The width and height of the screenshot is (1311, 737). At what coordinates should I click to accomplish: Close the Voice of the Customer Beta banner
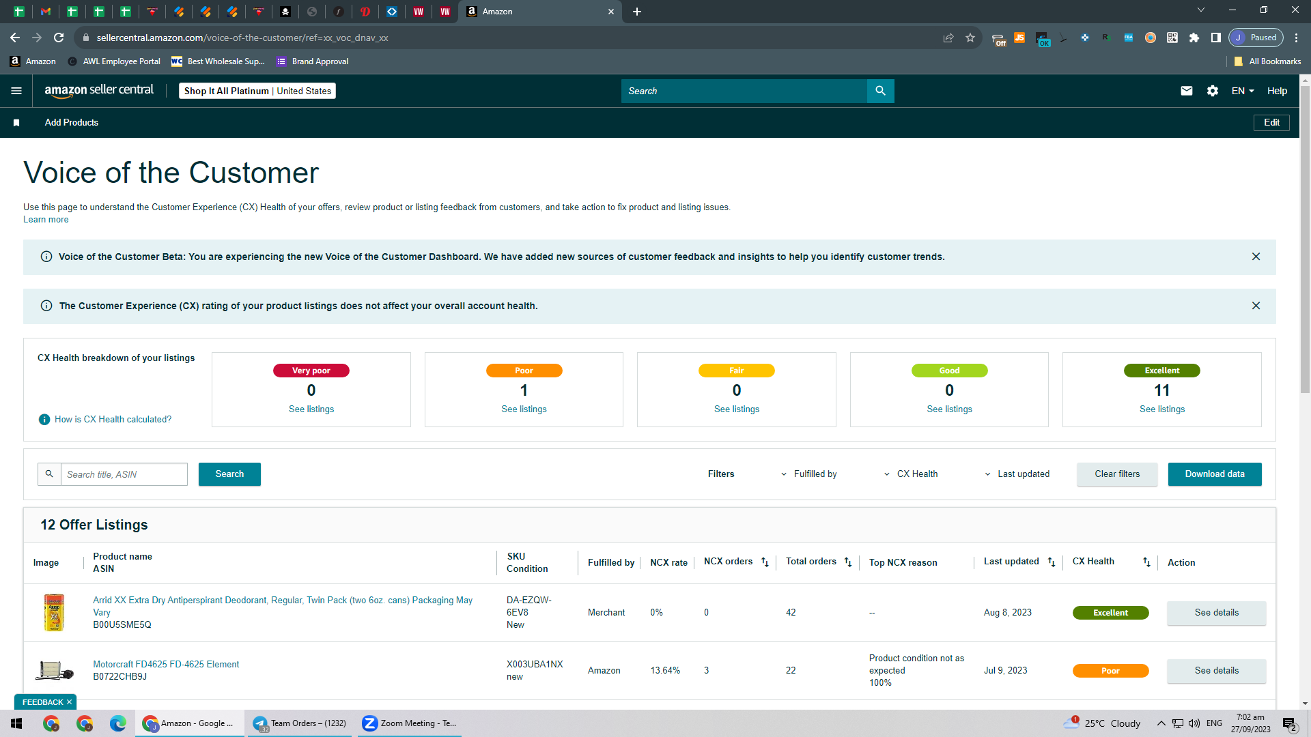1256,257
